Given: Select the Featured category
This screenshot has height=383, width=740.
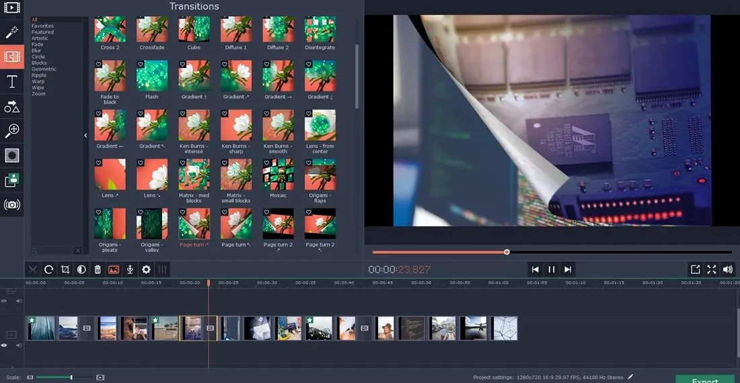Looking at the screenshot, I should point(42,32).
